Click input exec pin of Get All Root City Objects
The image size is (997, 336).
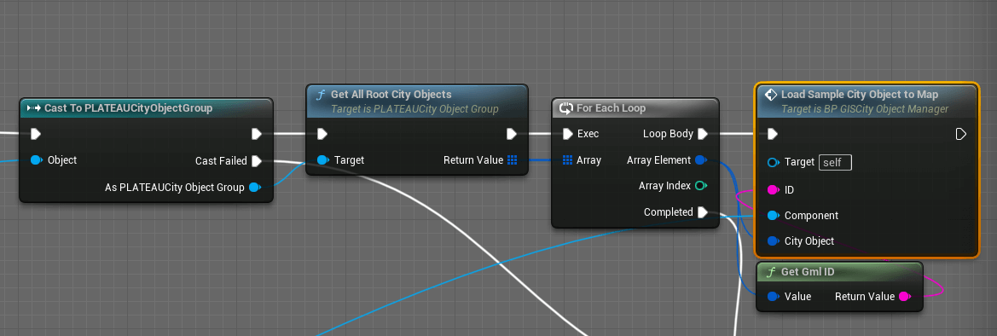(322, 134)
